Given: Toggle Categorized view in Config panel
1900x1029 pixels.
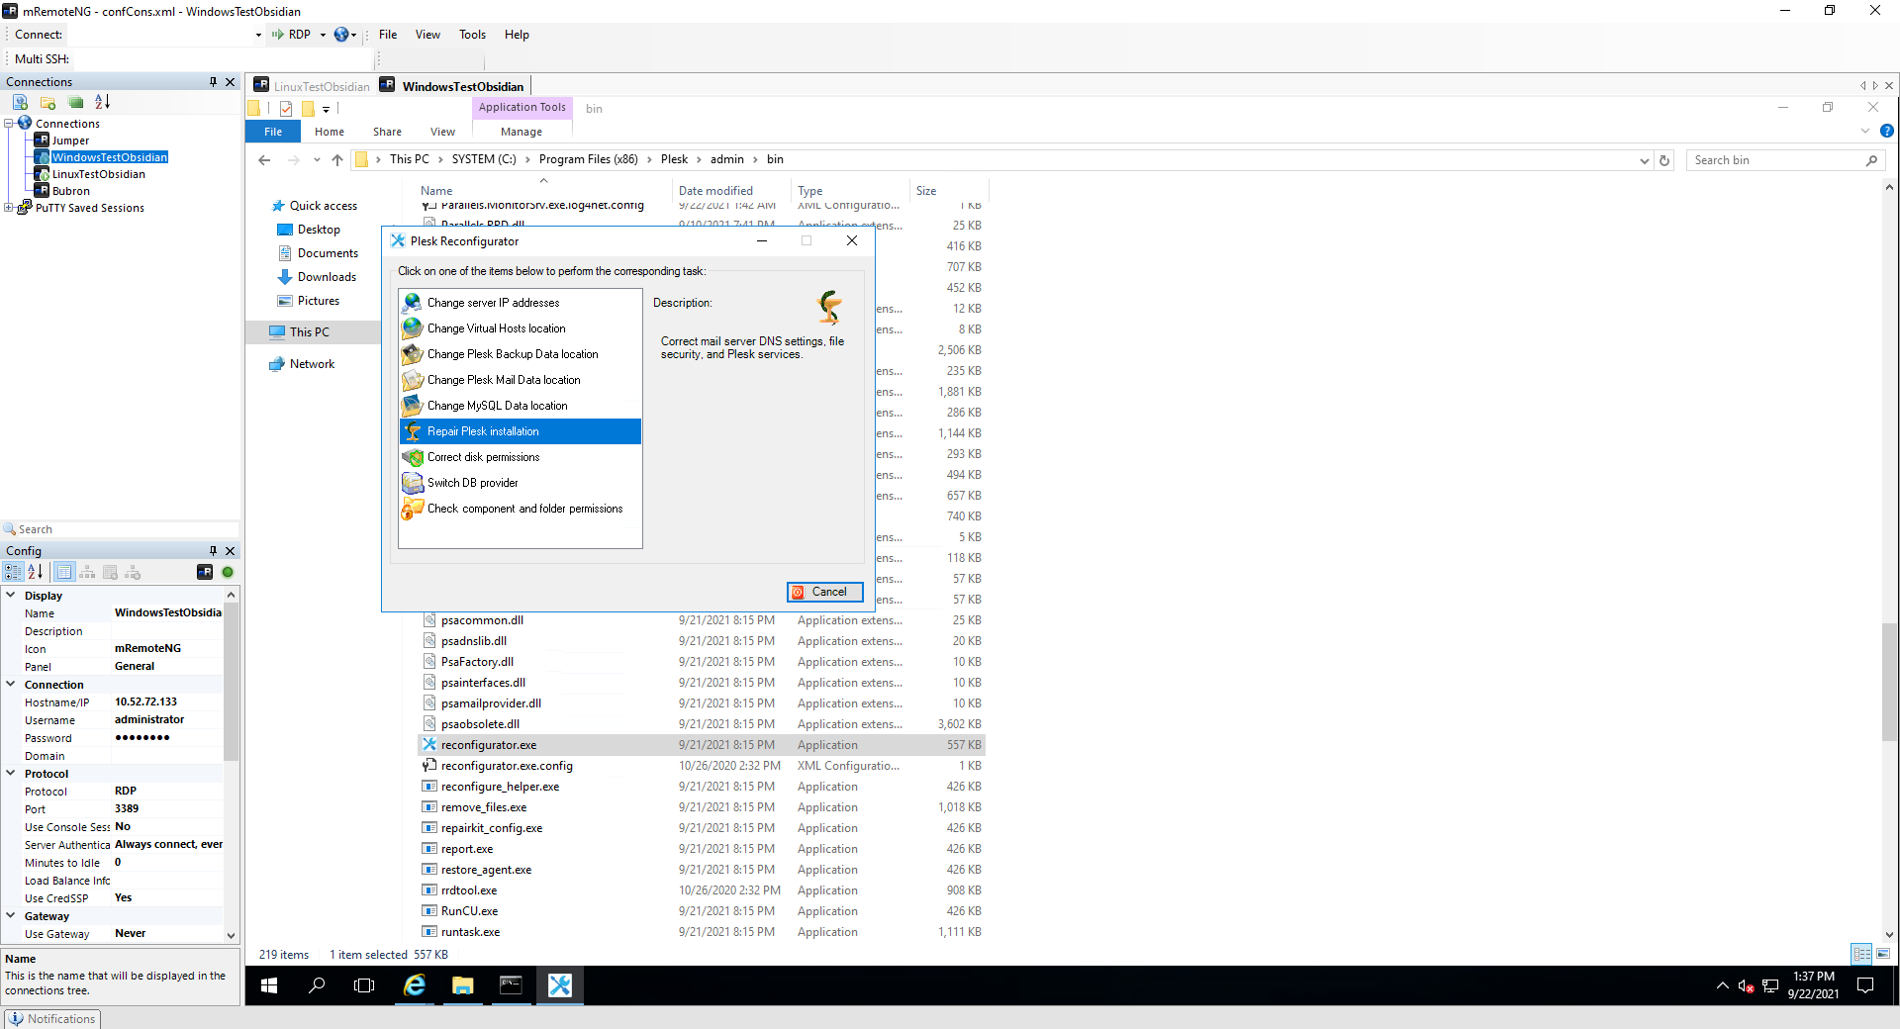Looking at the screenshot, I should [x=13, y=572].
